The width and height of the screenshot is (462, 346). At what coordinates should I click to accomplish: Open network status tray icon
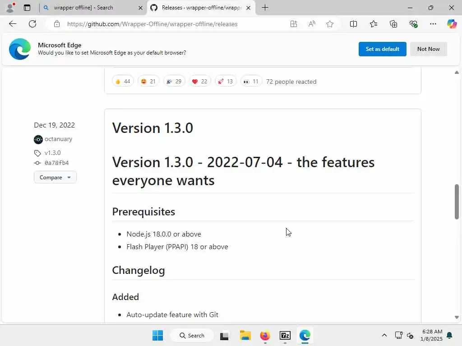[398, 335]
